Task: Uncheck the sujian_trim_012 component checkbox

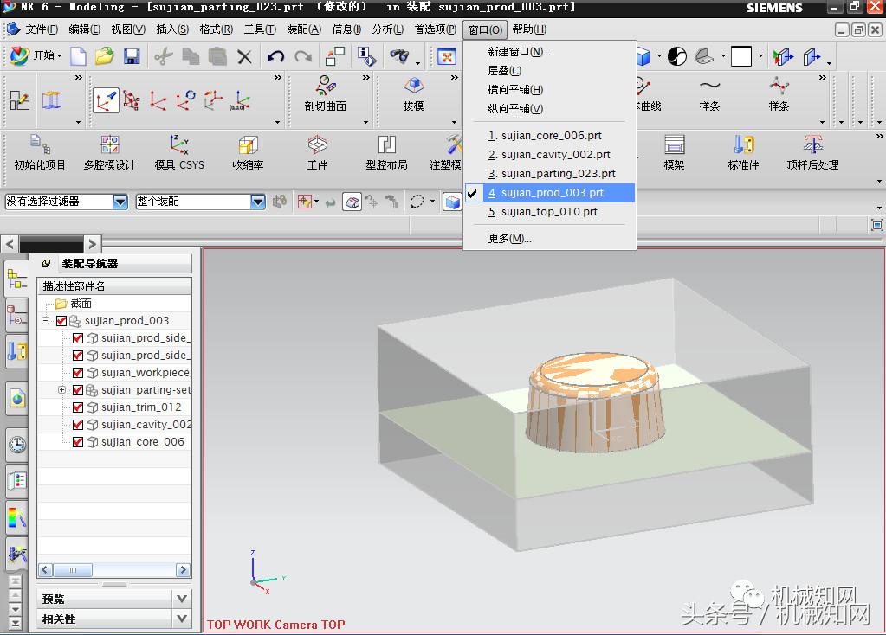Action: pyautogui.click(x=78, y=407)
